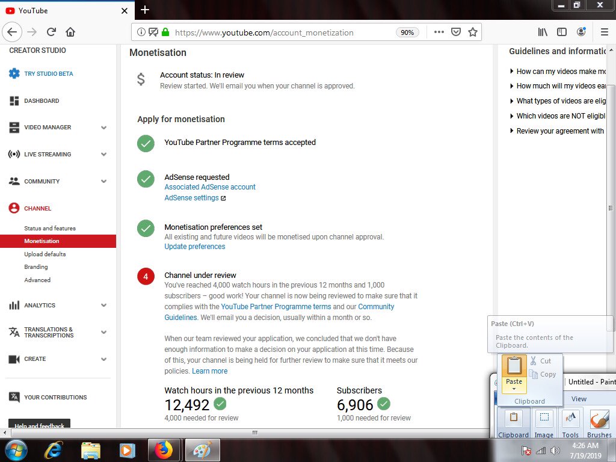
Task: Launch Internet Explorer from the taskbar
Action: [53, 450]
